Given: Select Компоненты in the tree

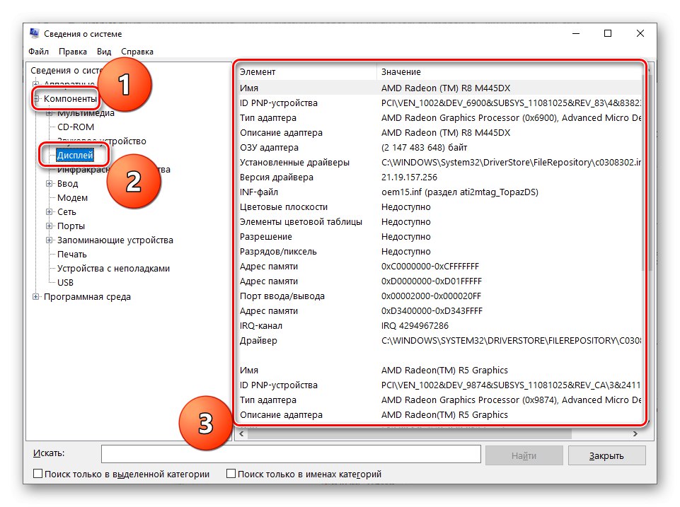Looking at the screenshot, I should click(x=70, y=99).
